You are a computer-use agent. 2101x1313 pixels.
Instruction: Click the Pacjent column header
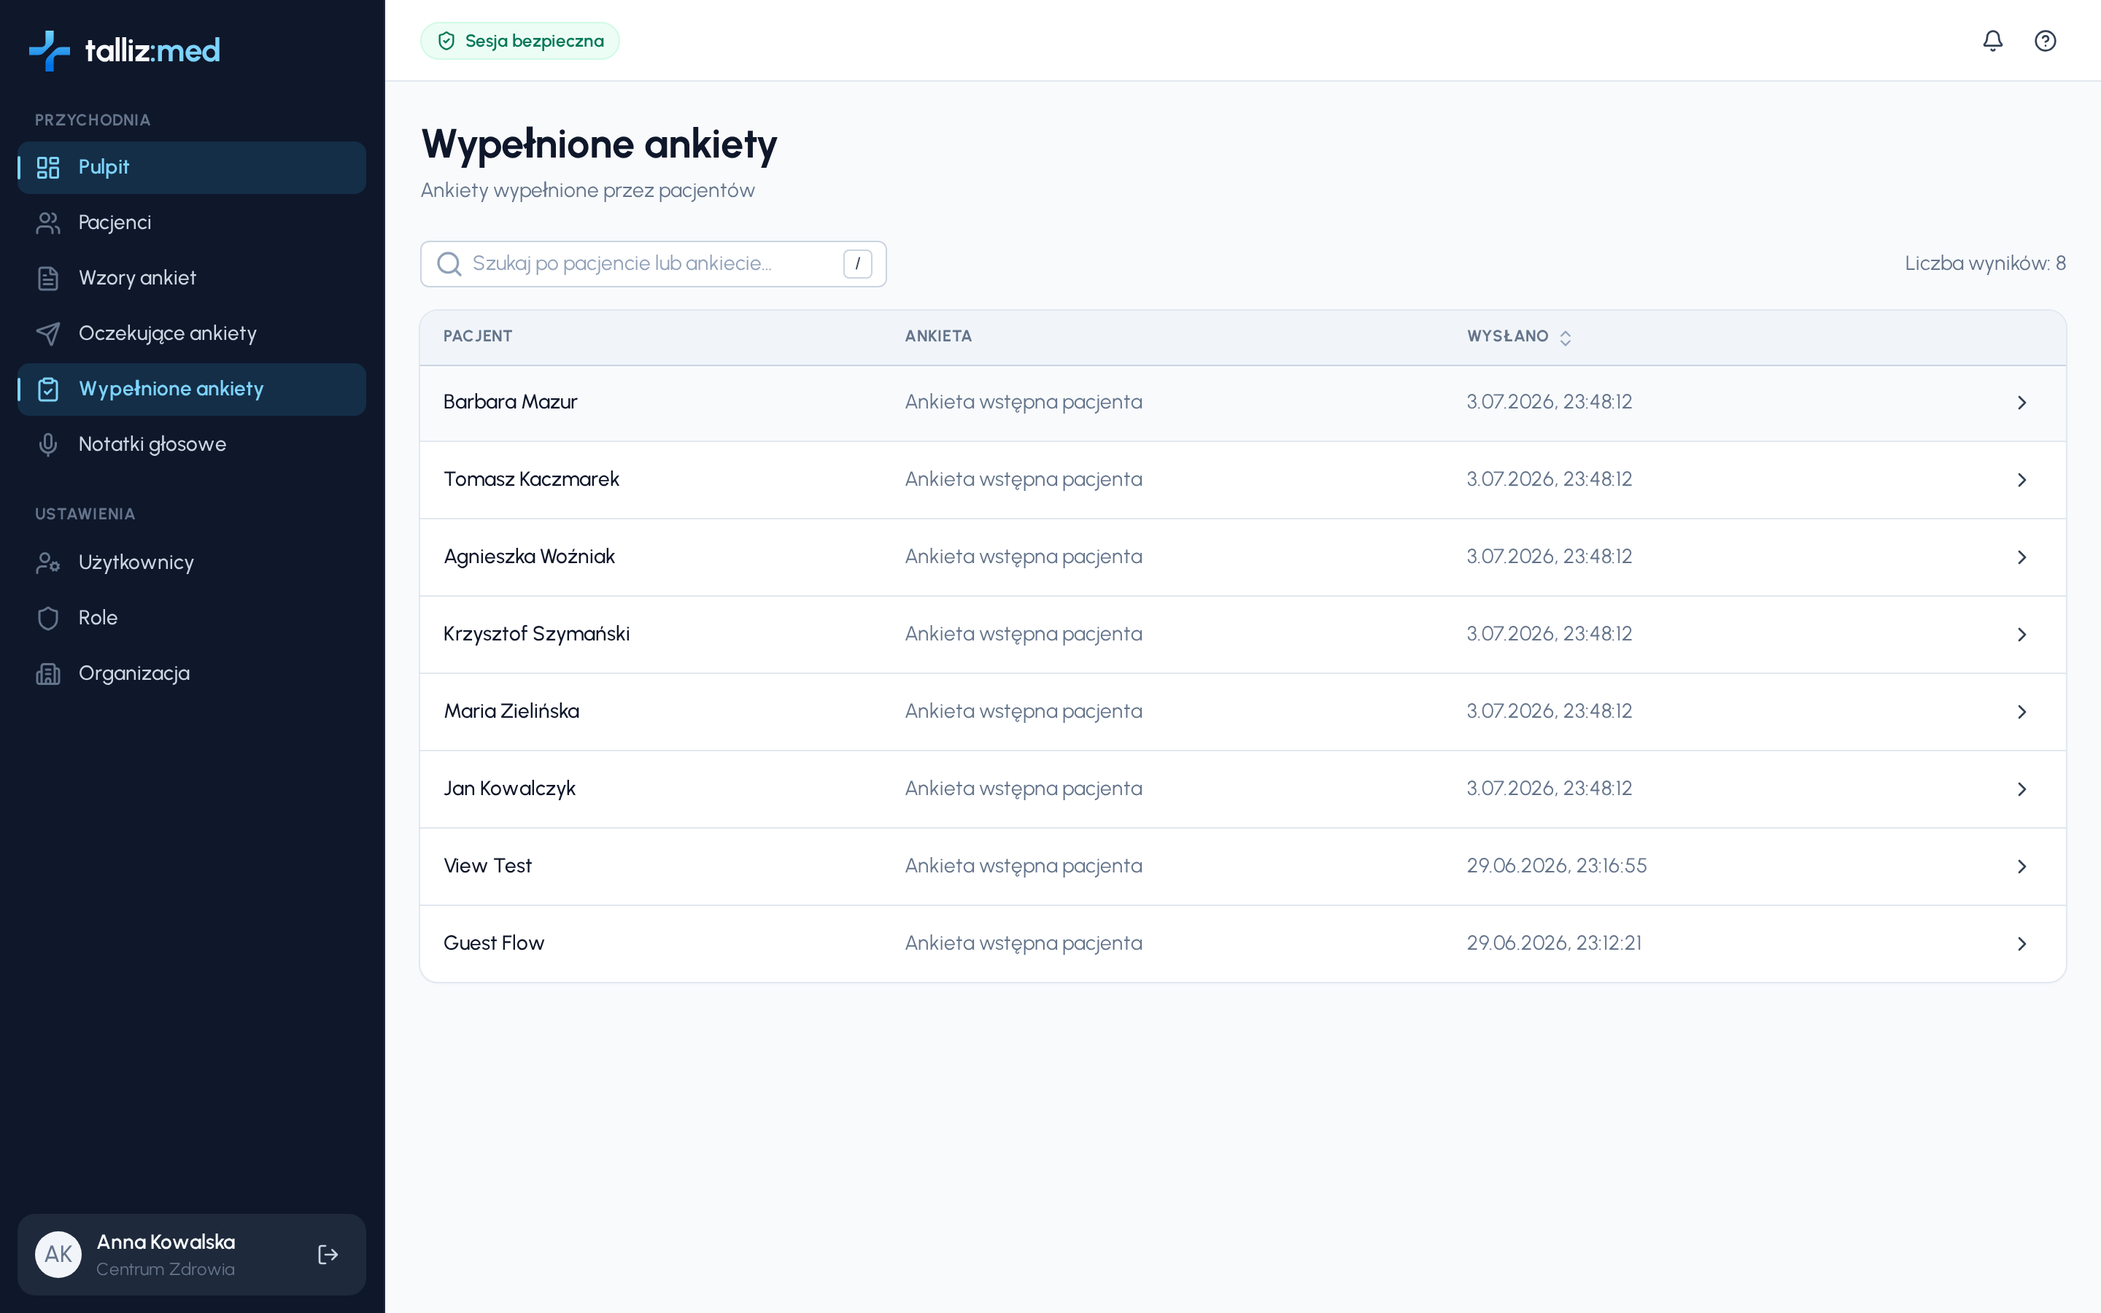(x=478, y=336)
